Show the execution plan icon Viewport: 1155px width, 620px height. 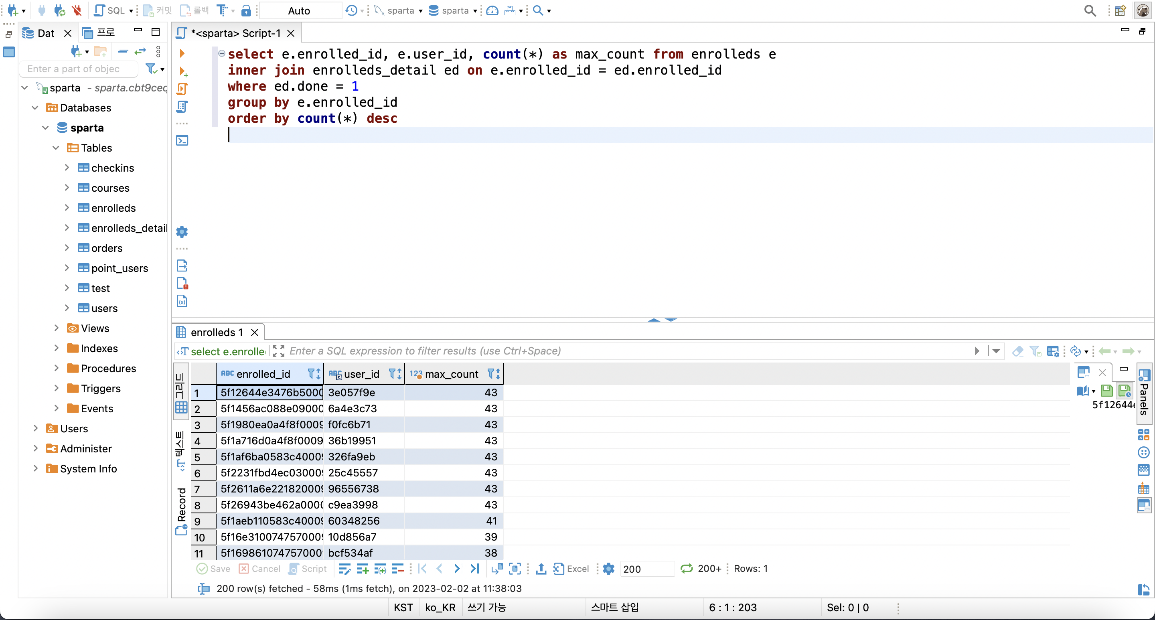182,107
